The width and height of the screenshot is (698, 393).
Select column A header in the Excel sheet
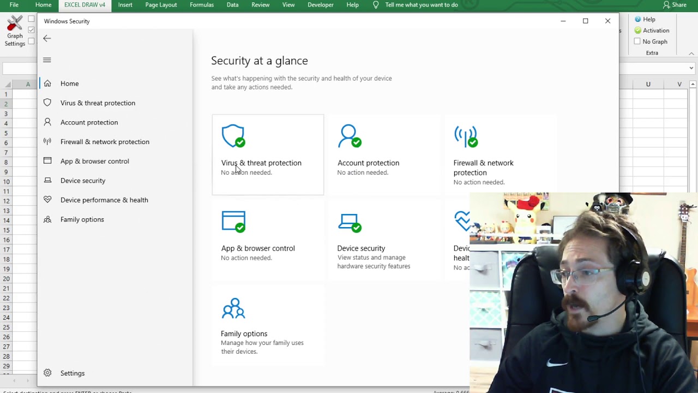(28, 84)
